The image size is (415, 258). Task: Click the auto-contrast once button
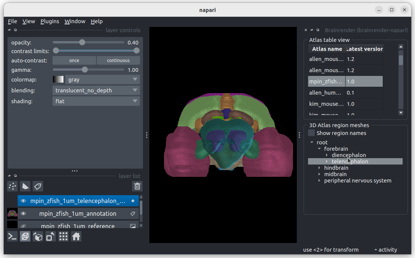coord(74,61)
